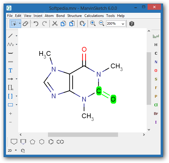Open the Atom menu
This screenshot has height=163, width=169.
(49, 16)
